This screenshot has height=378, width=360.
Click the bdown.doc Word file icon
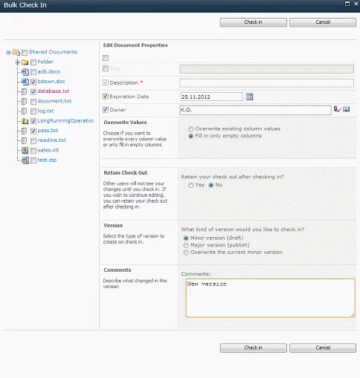[x=25, y=82]
